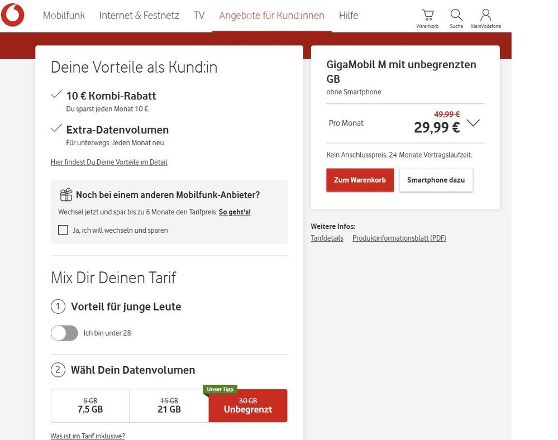The height and width of the screenshot is (440, 558).
Task: Select the 21 GB data volume option
Action: [x=168, y=405]
